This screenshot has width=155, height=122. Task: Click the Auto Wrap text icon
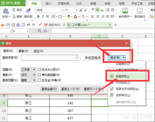pos(139,10)
